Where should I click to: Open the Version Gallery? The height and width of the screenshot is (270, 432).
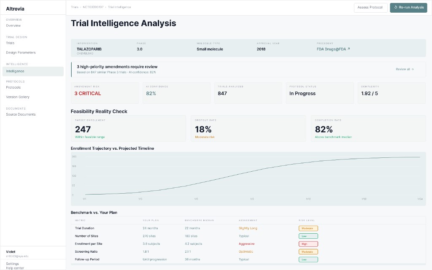click(x=19, y=97)
